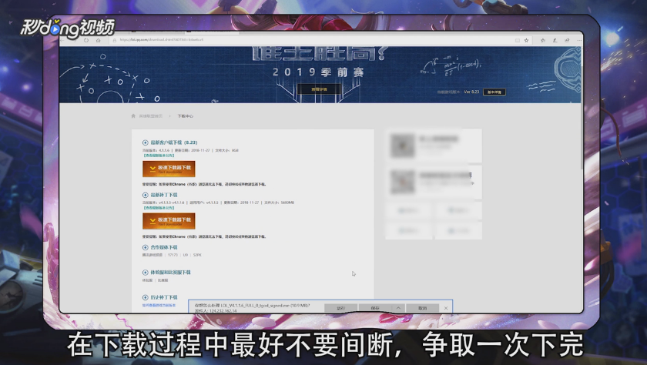Click the 查看详情 button on 2019季前赛 banner
Viewport: 647px width, 365px height.
coord(320,89)
